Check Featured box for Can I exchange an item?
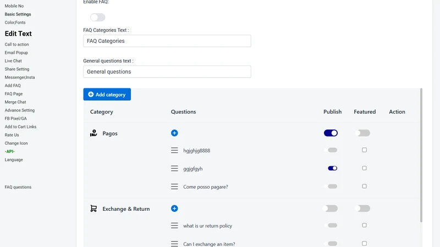This screenshot has height=247, width=440. point(364,244)
